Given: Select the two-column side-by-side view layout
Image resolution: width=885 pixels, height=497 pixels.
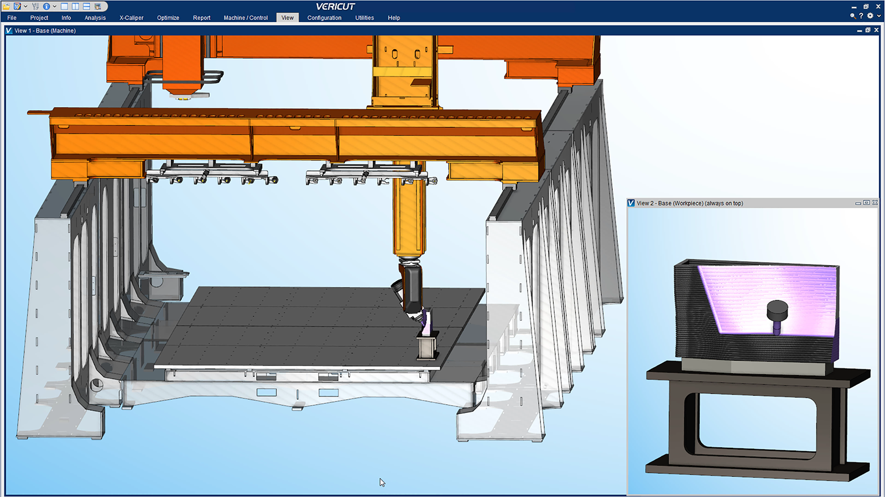Looking at the screenshot, I should (x=75, y=7).
